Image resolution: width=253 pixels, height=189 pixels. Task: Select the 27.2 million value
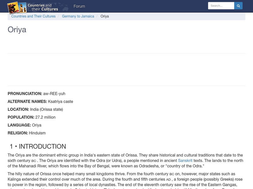(45, 117)
